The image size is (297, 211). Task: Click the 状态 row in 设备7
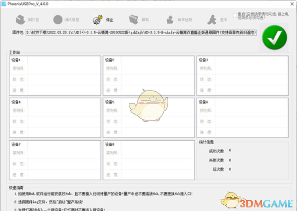tap(55, 164)
